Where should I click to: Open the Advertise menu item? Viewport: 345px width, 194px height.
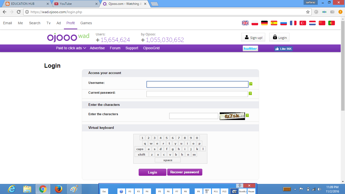(x=97, y=48)
